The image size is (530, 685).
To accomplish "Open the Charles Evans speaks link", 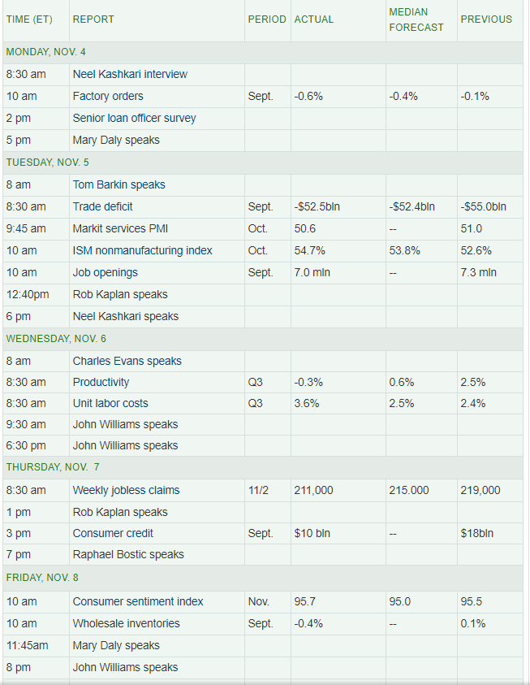I will pyautogui.click(x=127, y=362).
